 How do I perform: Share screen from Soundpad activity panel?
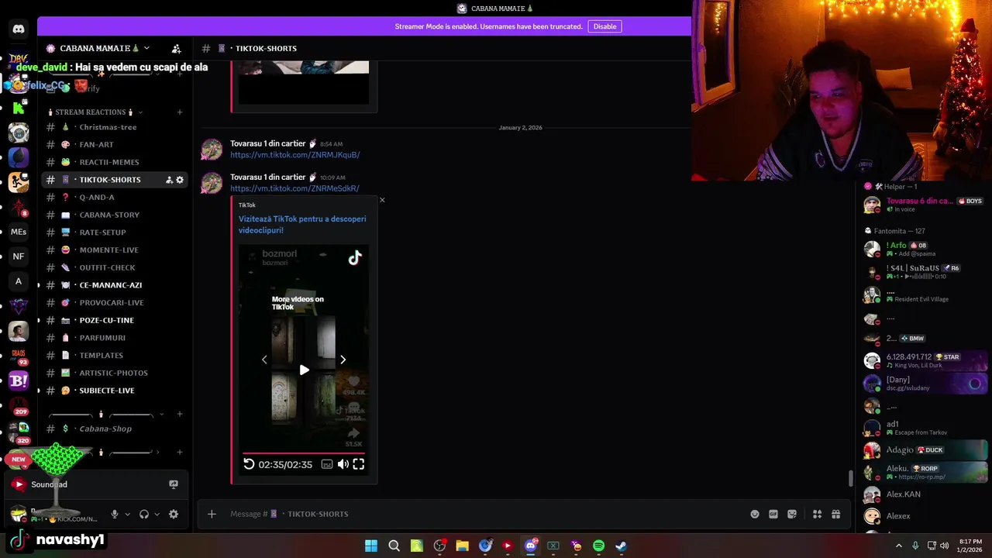(174, 484)
